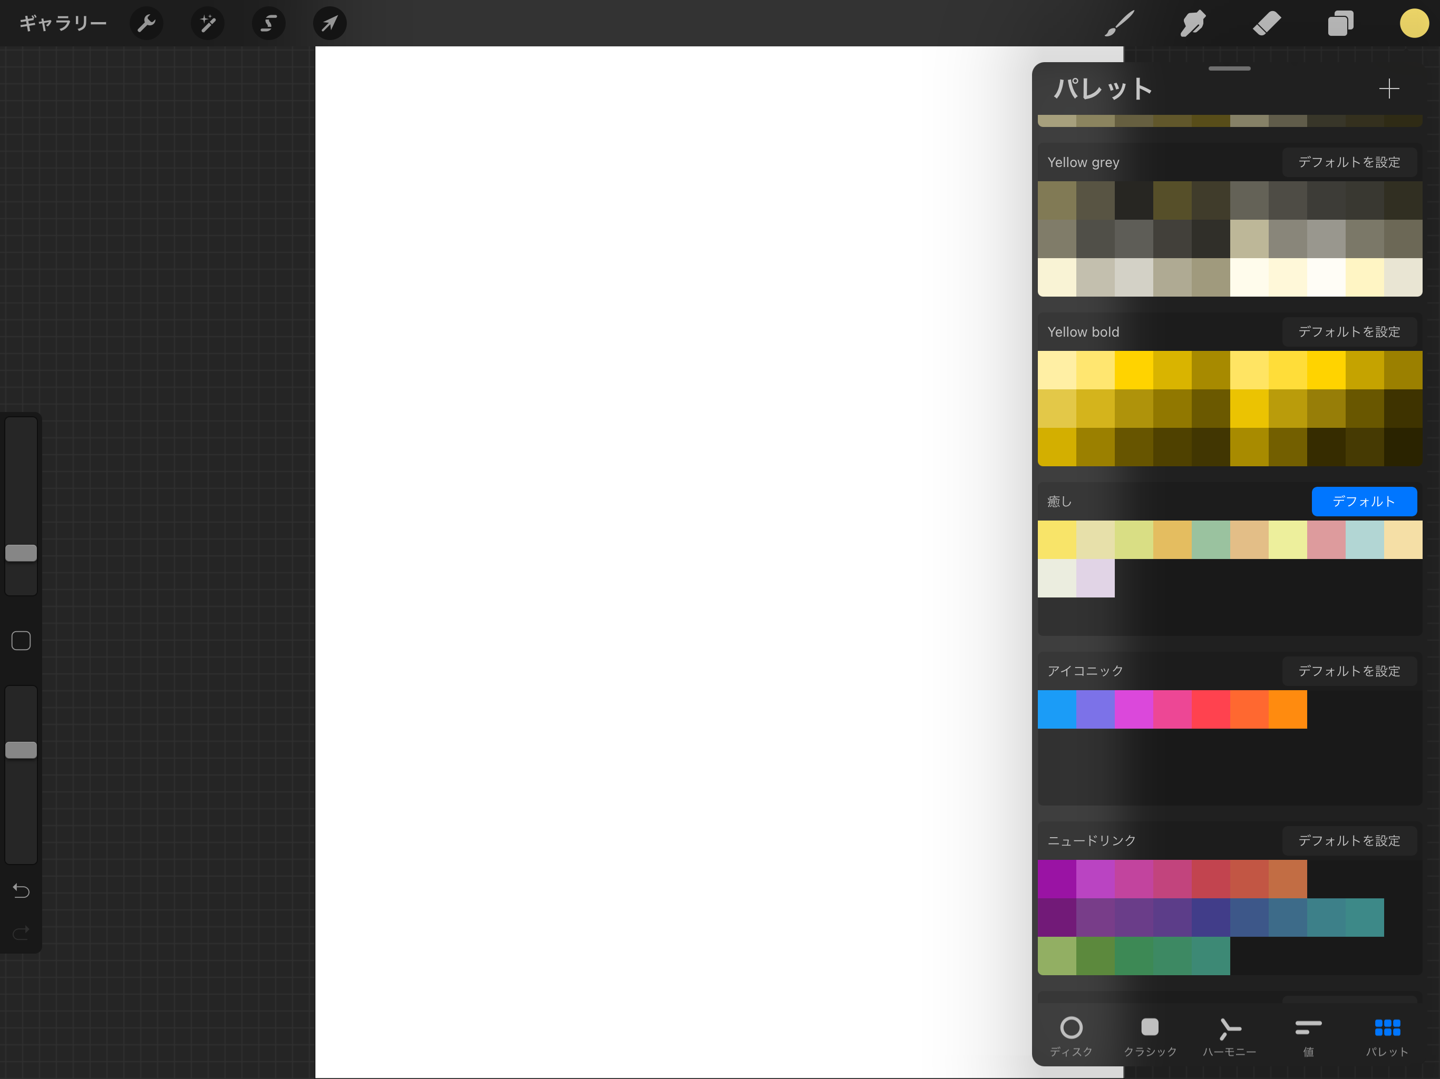Select the Selection S-ribbon tool

tap(268, 24)
